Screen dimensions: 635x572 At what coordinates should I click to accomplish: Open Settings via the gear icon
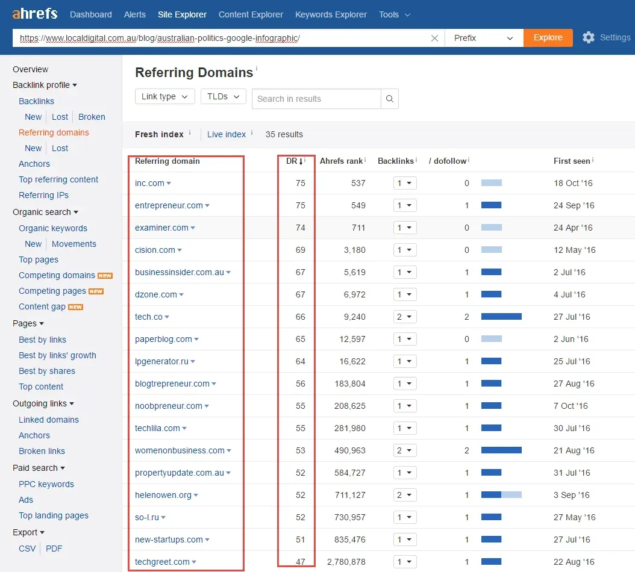pos(589,38)
